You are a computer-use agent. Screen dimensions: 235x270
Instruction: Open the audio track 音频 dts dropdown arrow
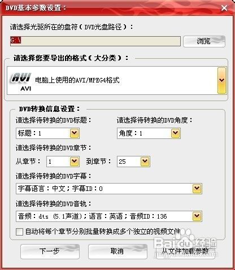pos(197,216)
